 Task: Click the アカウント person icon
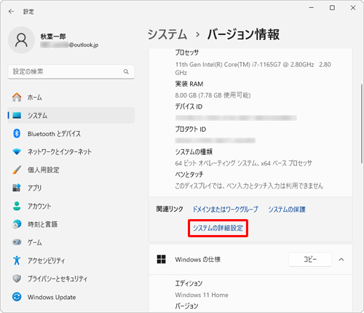(17, 206)
